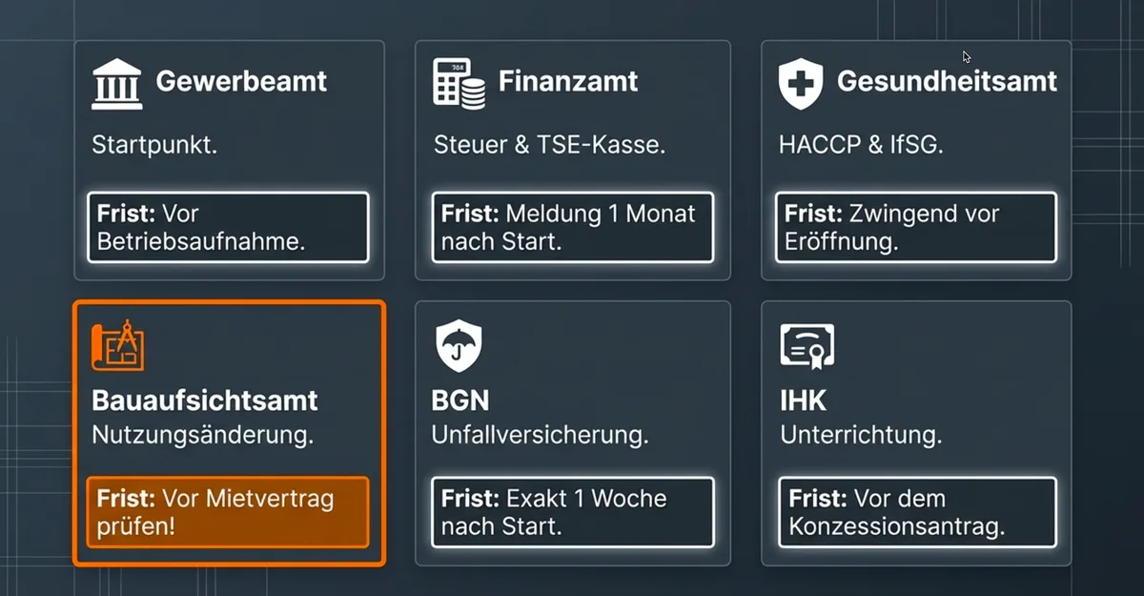The height and width of the screenshot is (596, 1144).
Task: Click the IHK certificate icon
Action: click(807, 347)
